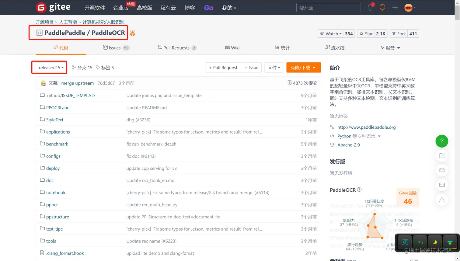Click the warning report floating icon
Viewport: 460px width, 261px height.
[442, 200]
